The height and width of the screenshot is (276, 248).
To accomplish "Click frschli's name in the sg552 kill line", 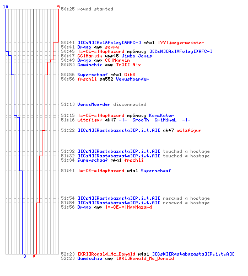I will (87, 79).
